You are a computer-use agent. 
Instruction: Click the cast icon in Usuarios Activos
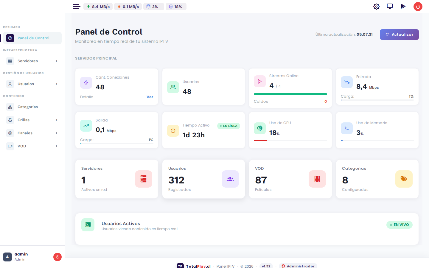pyautogui.click(x=88, y=225)
